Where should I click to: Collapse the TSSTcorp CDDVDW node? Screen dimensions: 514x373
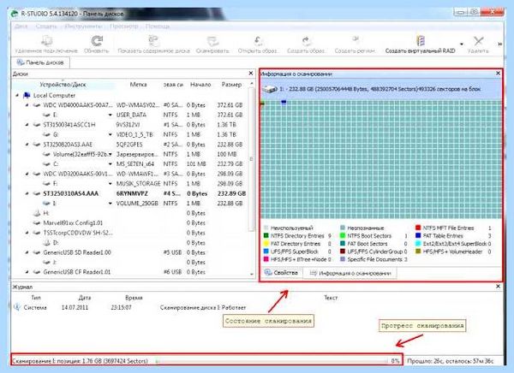coord(27,233)
